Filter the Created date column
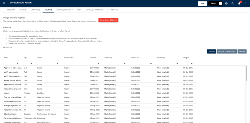Viewport: 250px width, 123px height. pos(98,63)
